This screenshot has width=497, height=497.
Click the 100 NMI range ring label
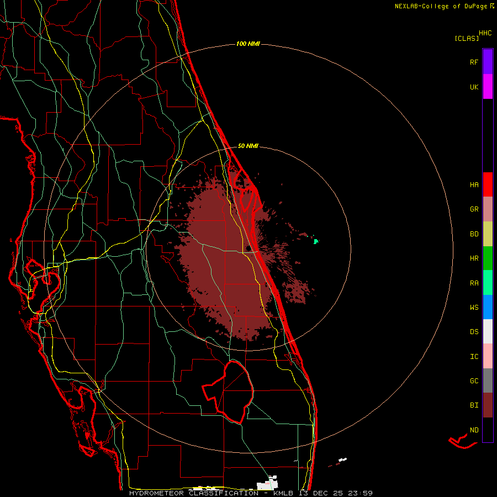point(248,44)
